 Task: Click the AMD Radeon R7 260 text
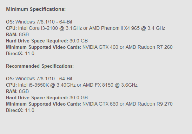(149, 47)
